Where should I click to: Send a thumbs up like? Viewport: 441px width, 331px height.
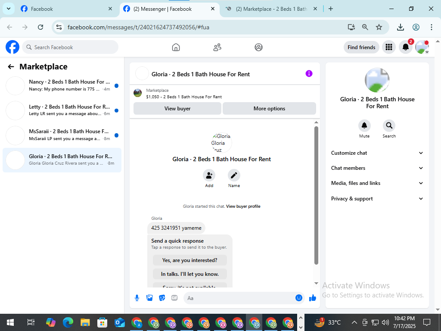tap(313, 298)
